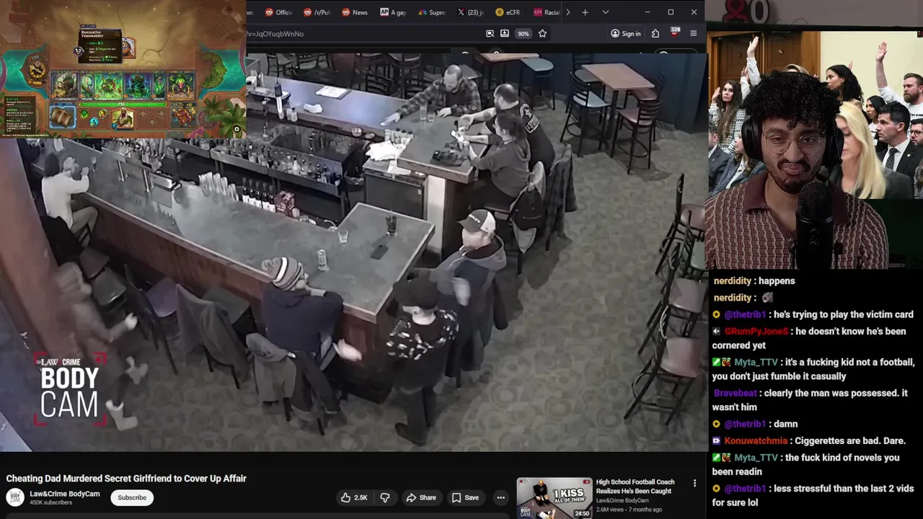Open the Law&Crime BodyCam channel name link
Viewport: 923px width, 519px height.
click(65, 494)
